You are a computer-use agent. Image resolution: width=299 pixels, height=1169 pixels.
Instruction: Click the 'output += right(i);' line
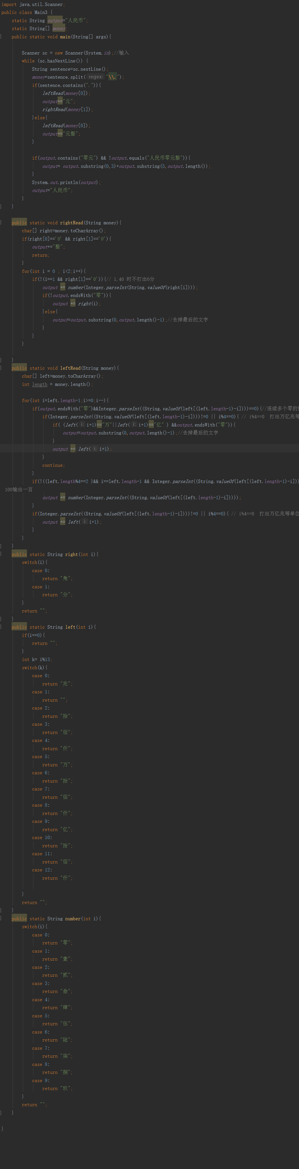click(77, 304)
